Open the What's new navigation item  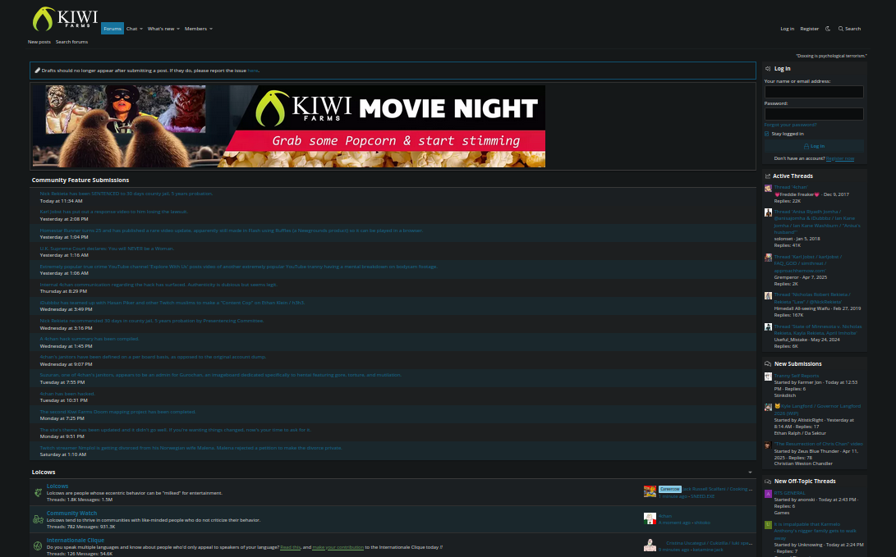click(x=161, y=29)
